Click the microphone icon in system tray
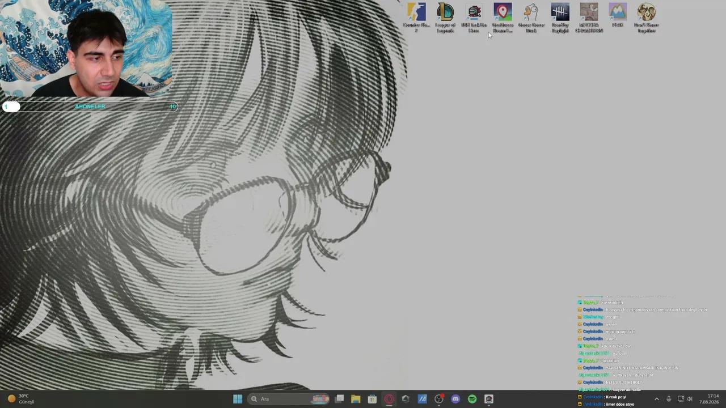726x408 pixels. (x=669, y=399)
